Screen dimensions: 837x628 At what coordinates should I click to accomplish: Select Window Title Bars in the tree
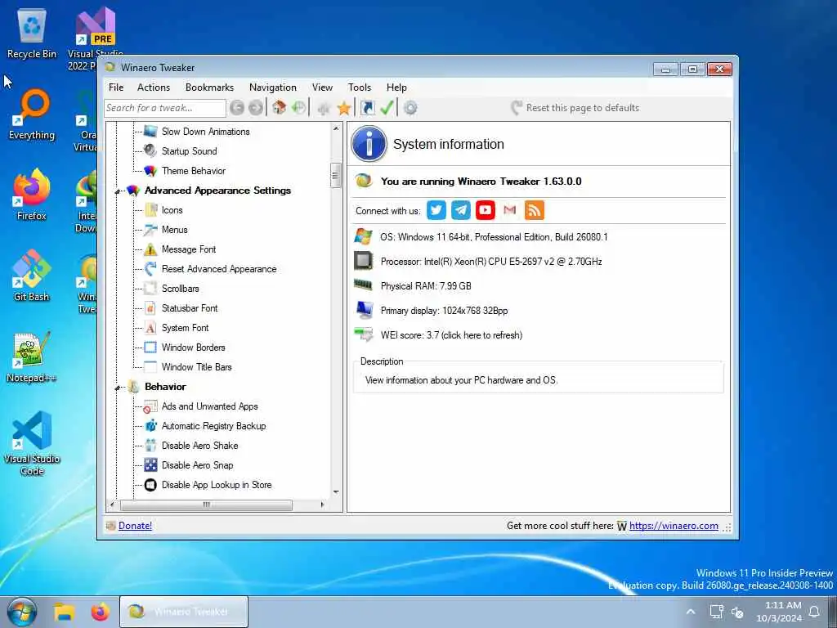pos(196,367)
